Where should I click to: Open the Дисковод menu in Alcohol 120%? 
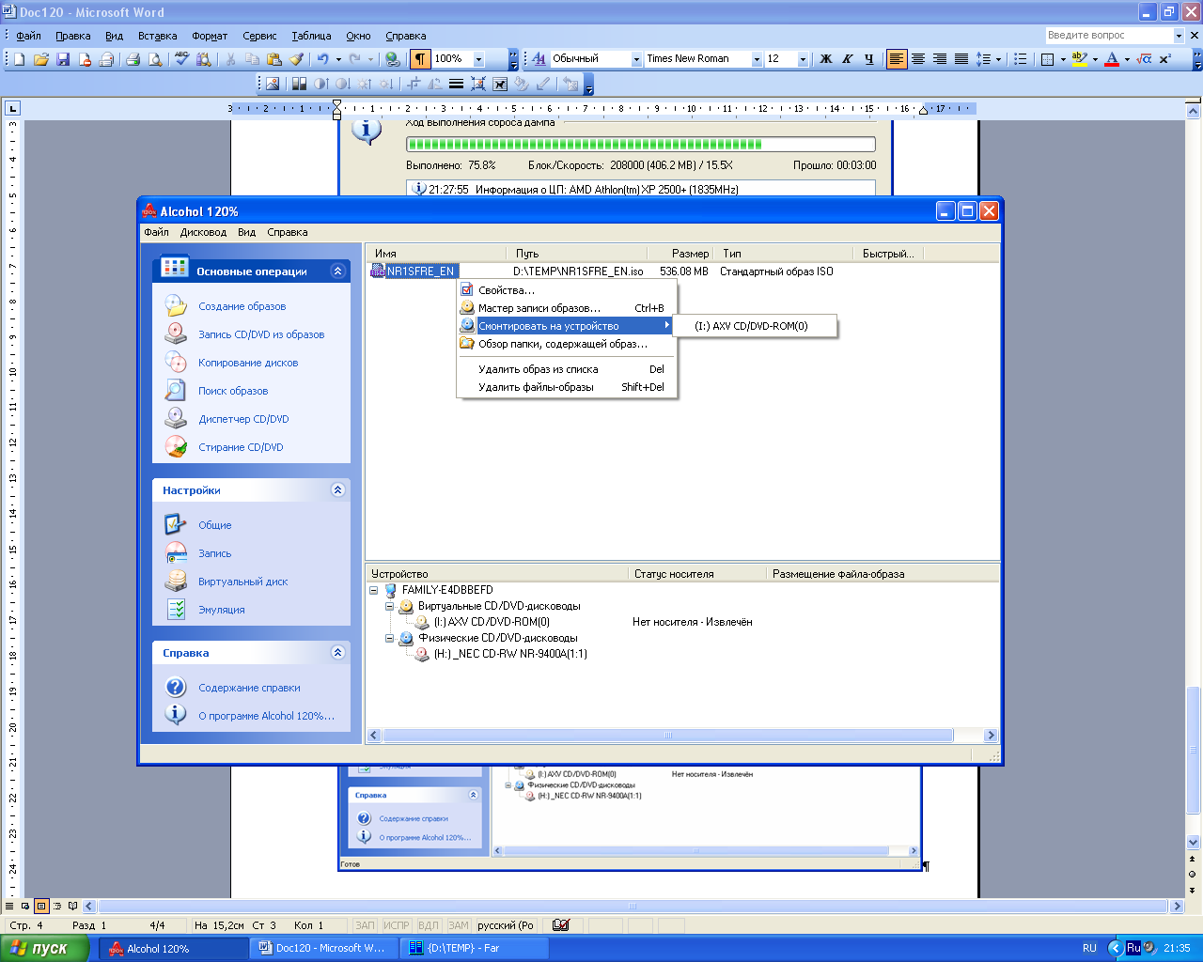203,232
